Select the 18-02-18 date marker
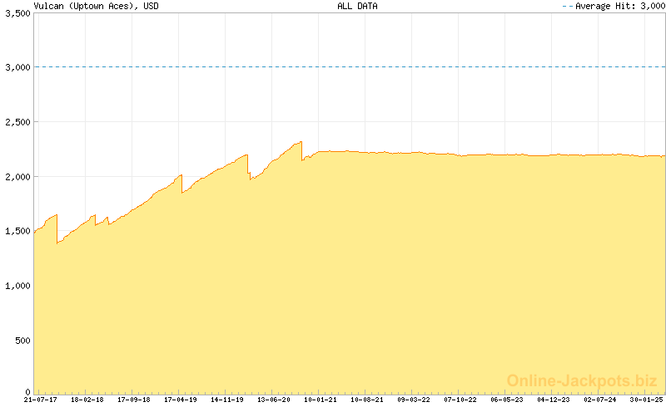The image size is (666, 407). click(x=87, y=400)
